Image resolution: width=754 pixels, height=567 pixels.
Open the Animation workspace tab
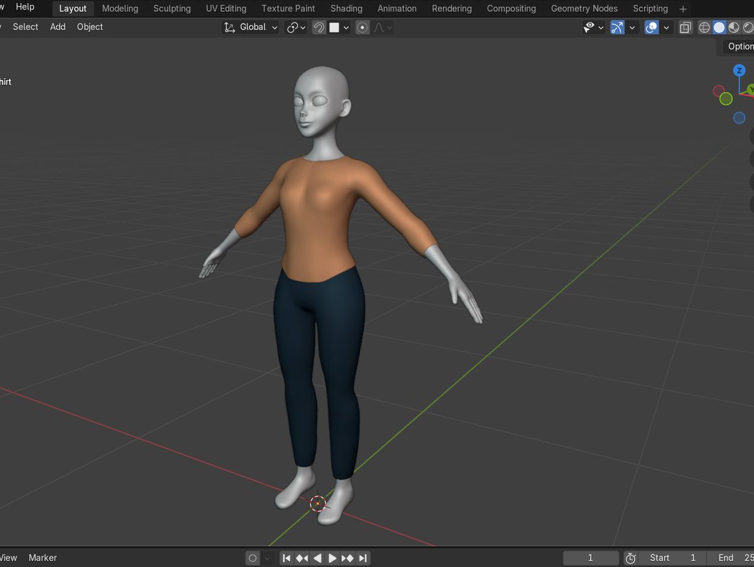pos(397,8)
